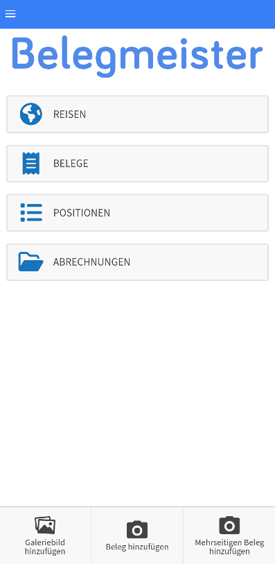275x564 pixels.
Task: Click the receipt icon for Belege
Action: click(x=31, y=163)
